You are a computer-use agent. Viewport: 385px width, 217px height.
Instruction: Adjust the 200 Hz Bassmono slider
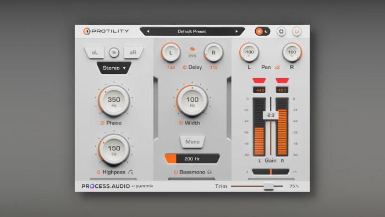pyautogui.click(x=193, y=159)
